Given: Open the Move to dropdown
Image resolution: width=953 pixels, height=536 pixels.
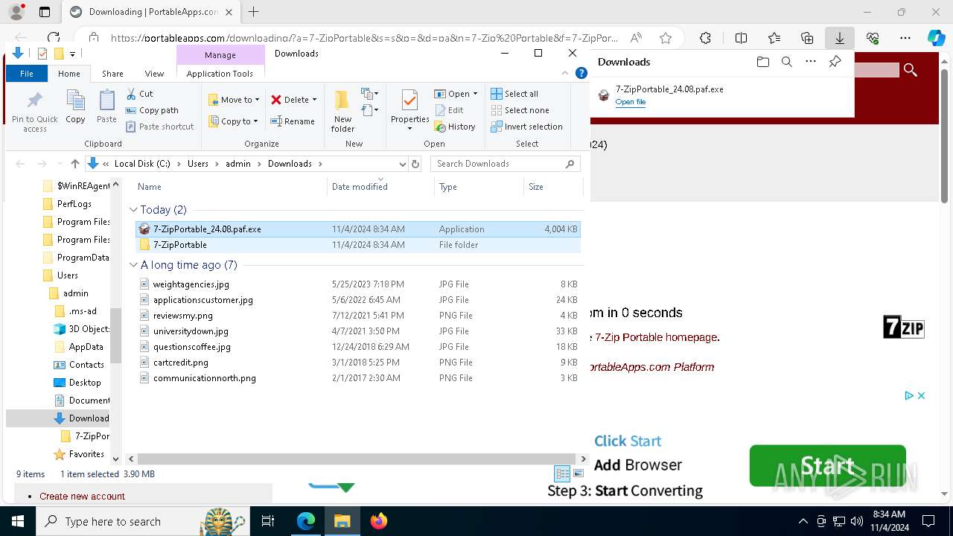Looking at the screenshot, I should tap(234, 100).
